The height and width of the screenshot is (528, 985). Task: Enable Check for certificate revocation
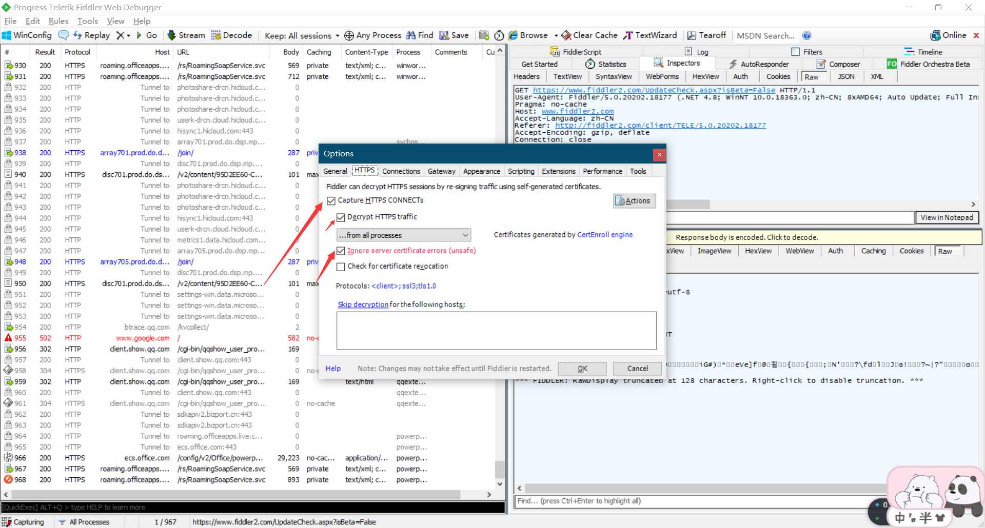pyautogui.click(x=341, y=267)
